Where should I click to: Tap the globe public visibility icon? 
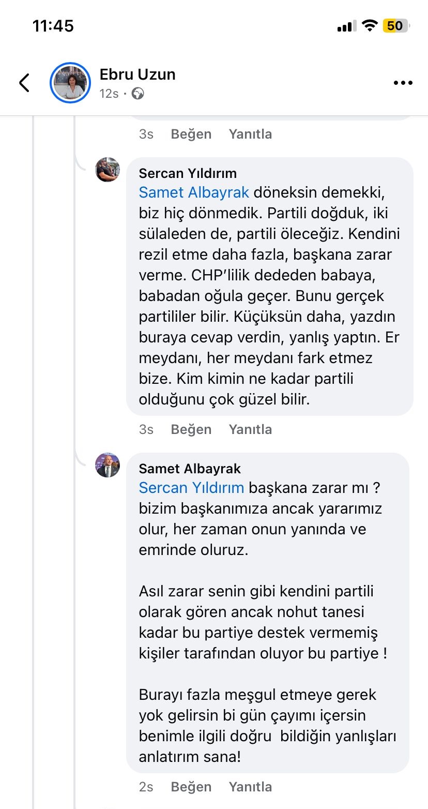pos(137,94)
